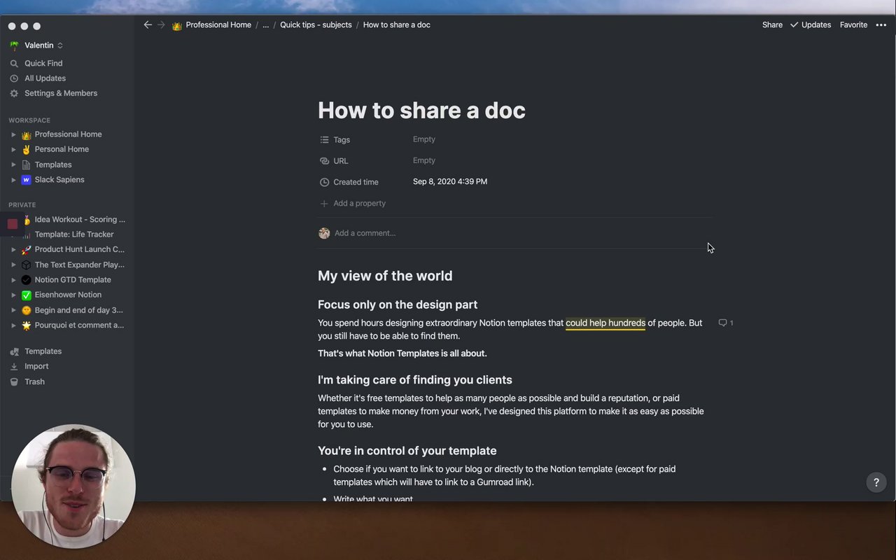
Task: Click the victory hand icon of Personal Home
Action: point(26,149)
